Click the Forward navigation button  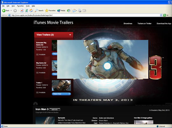click(15, 11)
